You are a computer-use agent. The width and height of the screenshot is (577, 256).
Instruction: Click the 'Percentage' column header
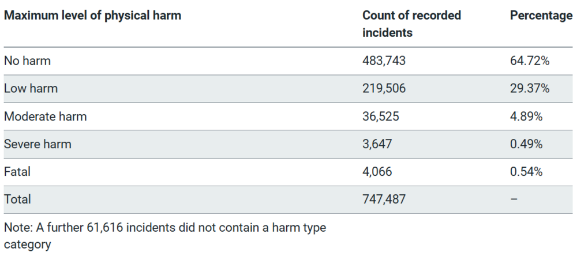[542, 16]
